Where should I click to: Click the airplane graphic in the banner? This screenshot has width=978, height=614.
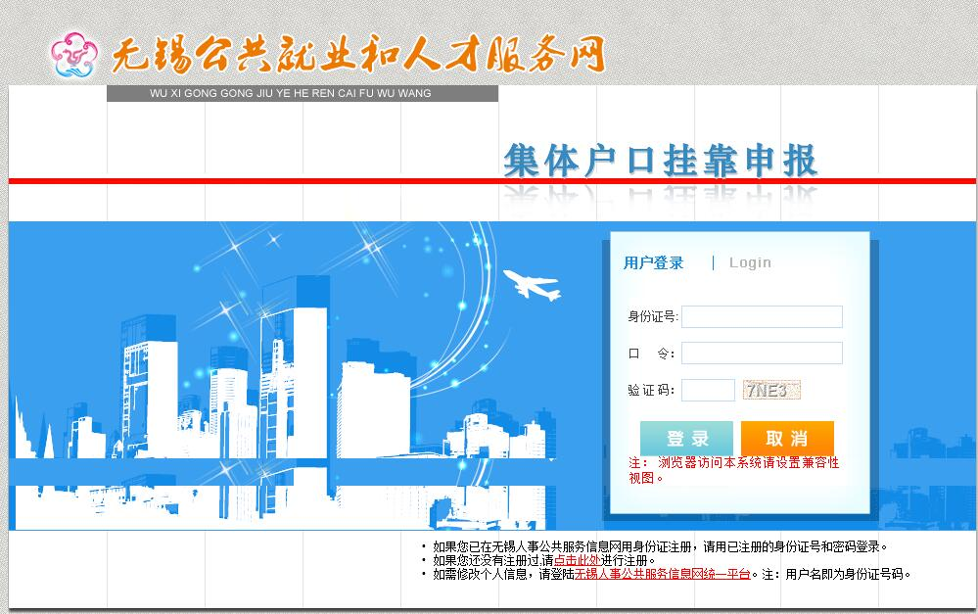pos(532,284)
